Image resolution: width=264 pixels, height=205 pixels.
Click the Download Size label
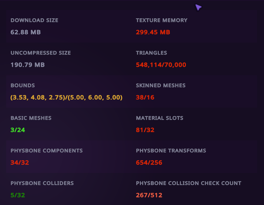tap(34, 20)
